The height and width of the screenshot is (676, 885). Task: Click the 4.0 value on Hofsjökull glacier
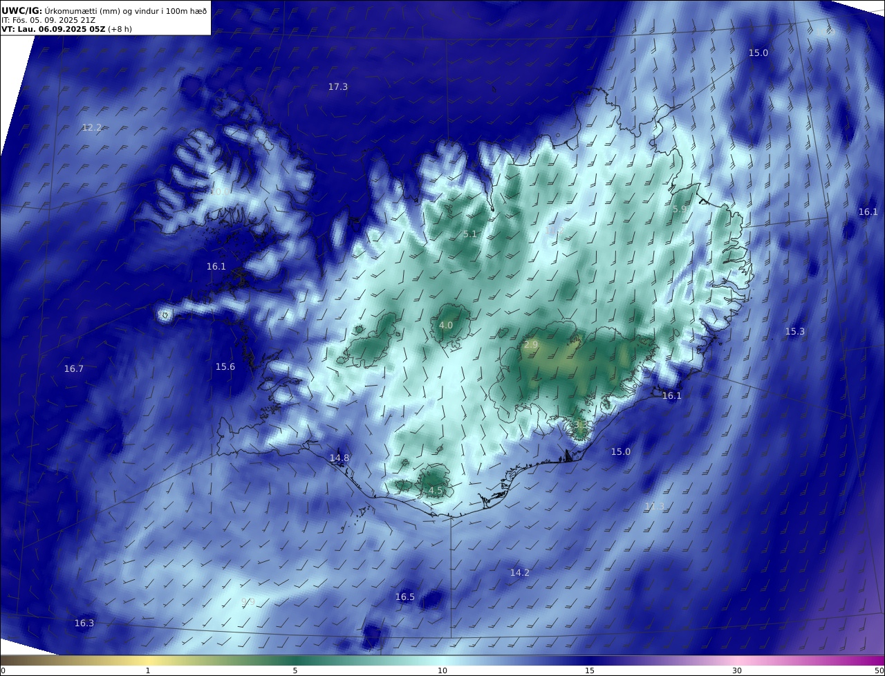446,325
